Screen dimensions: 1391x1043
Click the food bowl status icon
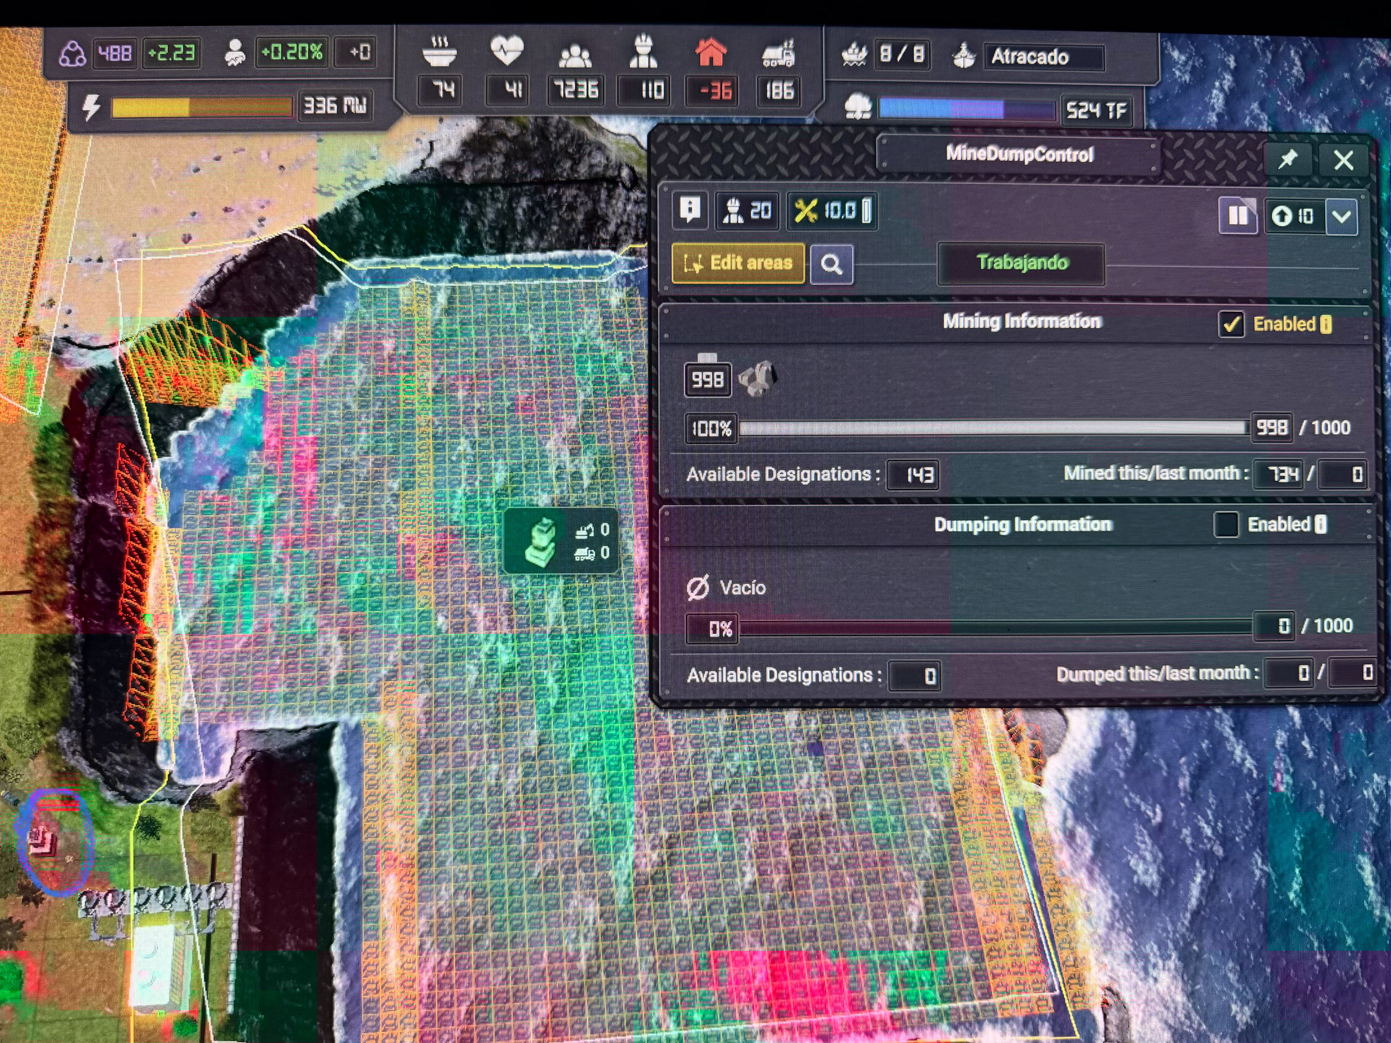(x=440, y=51)
